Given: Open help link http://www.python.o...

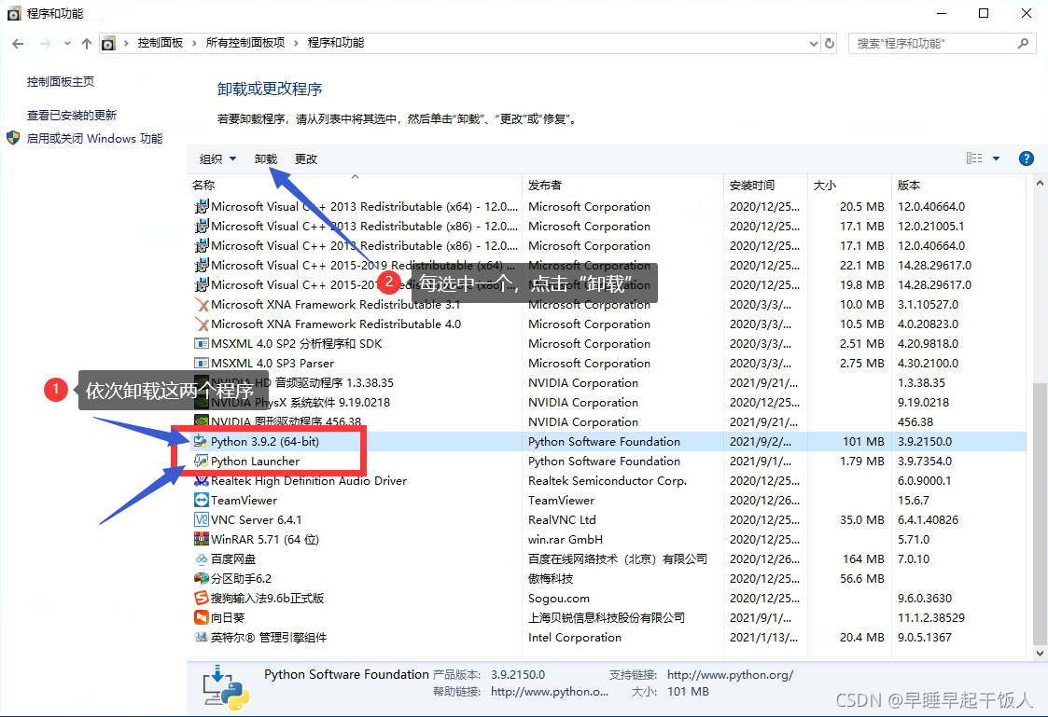Looking at the screenshot, I should pyautogui.click(x=550, y=692).
